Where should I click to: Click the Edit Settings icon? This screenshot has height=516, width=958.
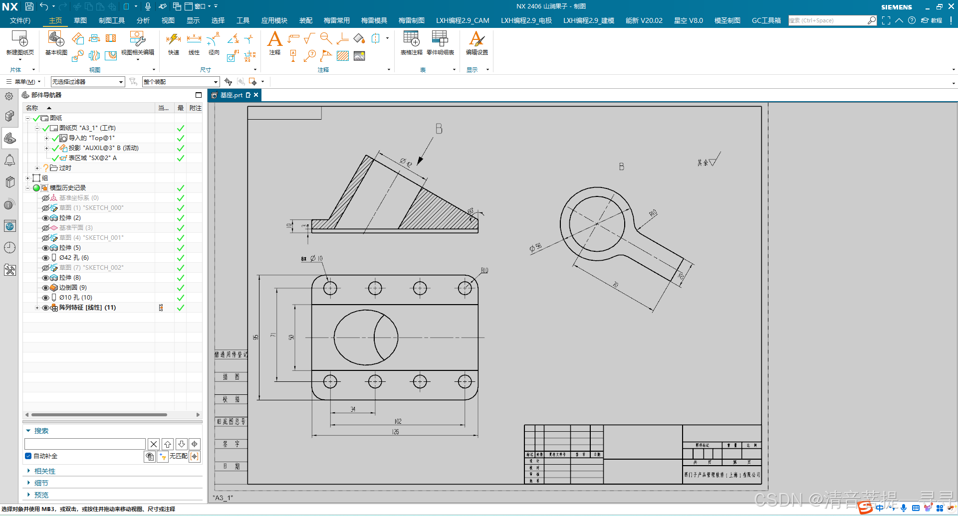pyautogui.click(x=477, y=39)
